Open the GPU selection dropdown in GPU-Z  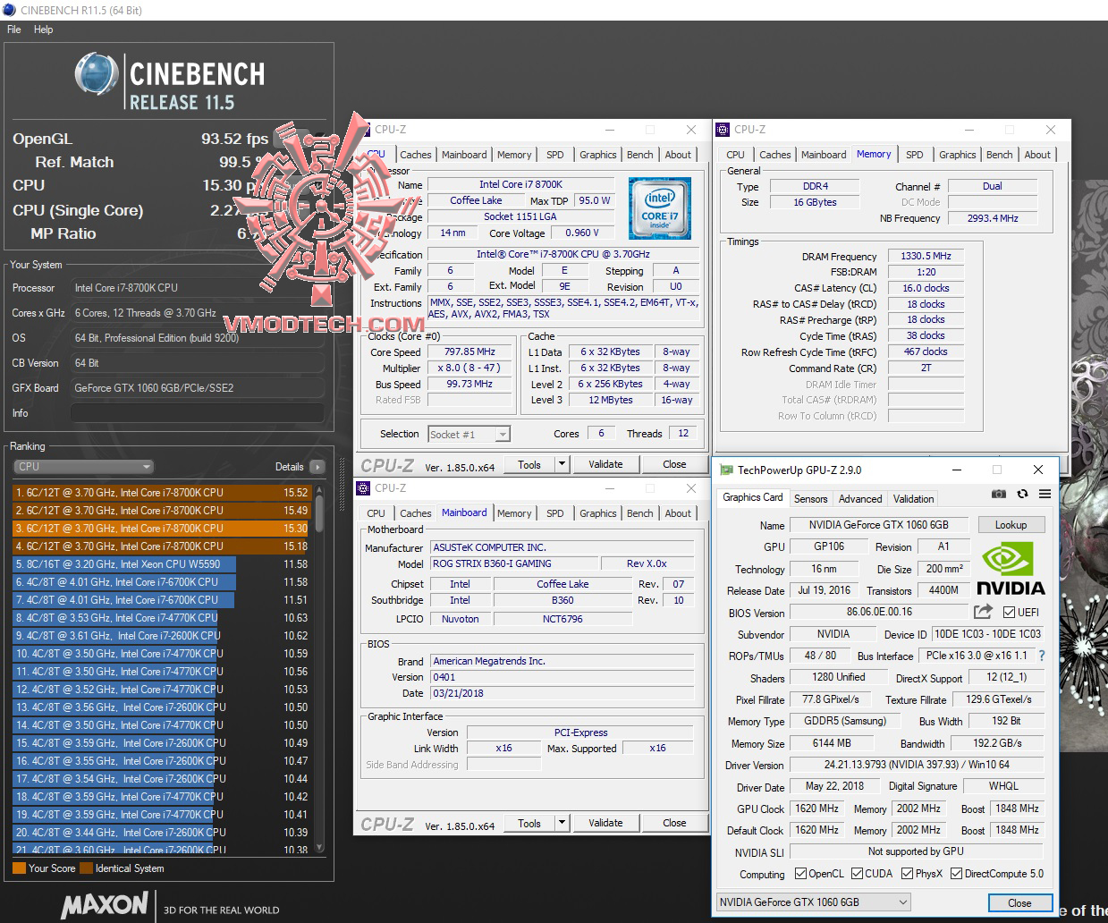coord(814,902)
